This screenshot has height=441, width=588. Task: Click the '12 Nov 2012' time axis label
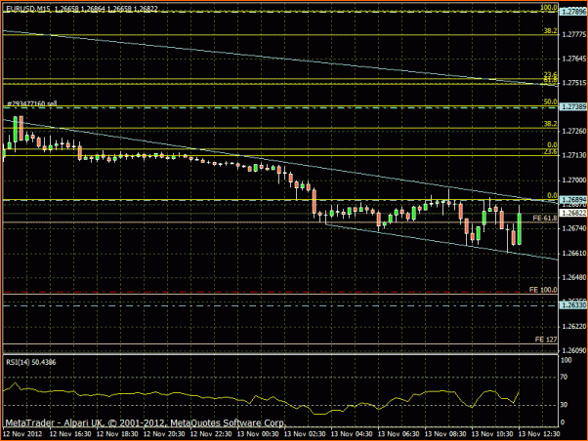click(22, 434)
